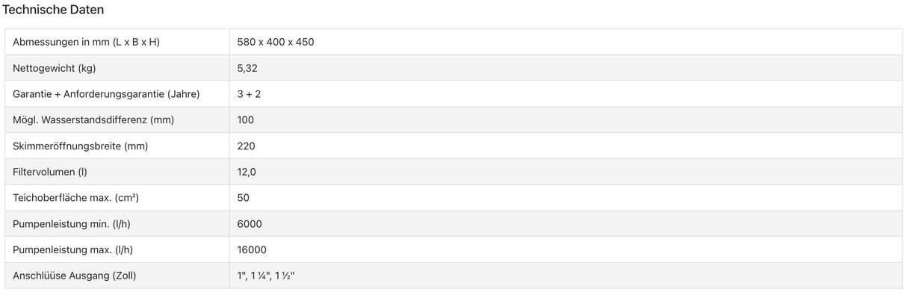Click the "Mögl. Wasserstandsdifferenz (mm)" label
907x301 pixels.
pos(93,120)
